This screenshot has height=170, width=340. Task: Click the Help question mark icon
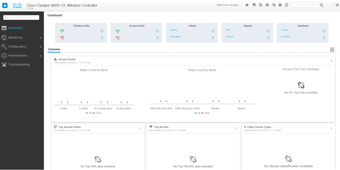(x=280, y=5)
